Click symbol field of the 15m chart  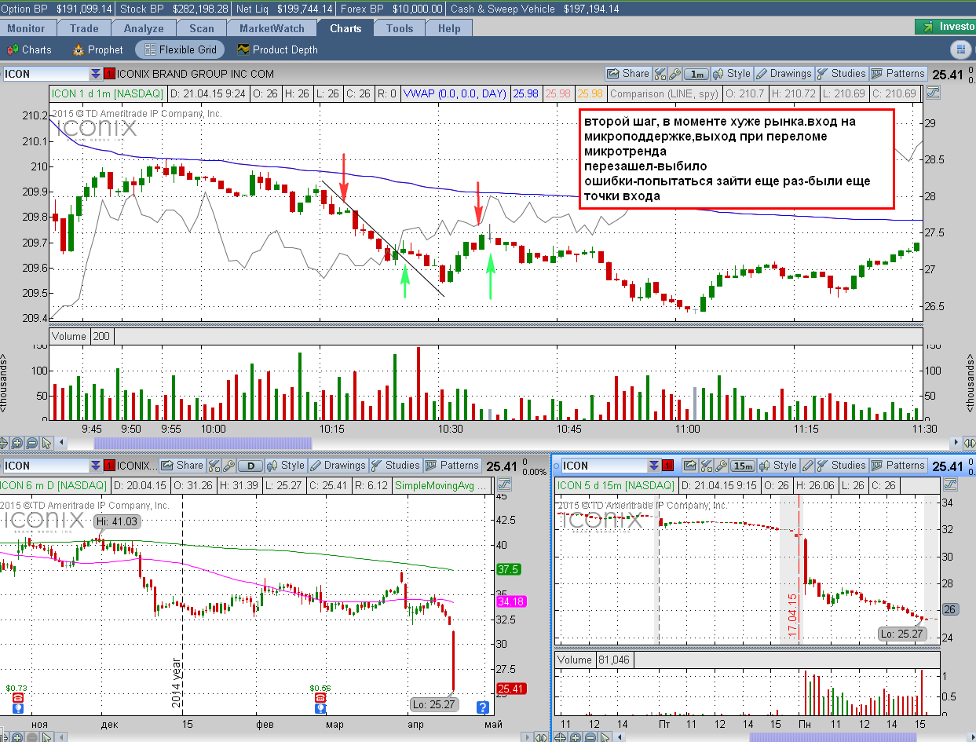603,466
